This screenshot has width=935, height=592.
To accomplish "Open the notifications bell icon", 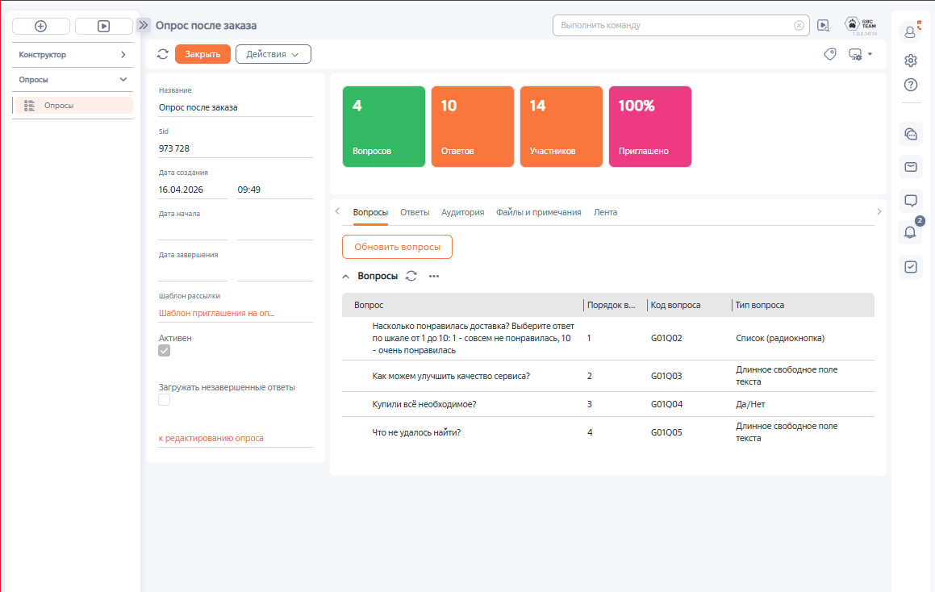I will tap(911, 232).
